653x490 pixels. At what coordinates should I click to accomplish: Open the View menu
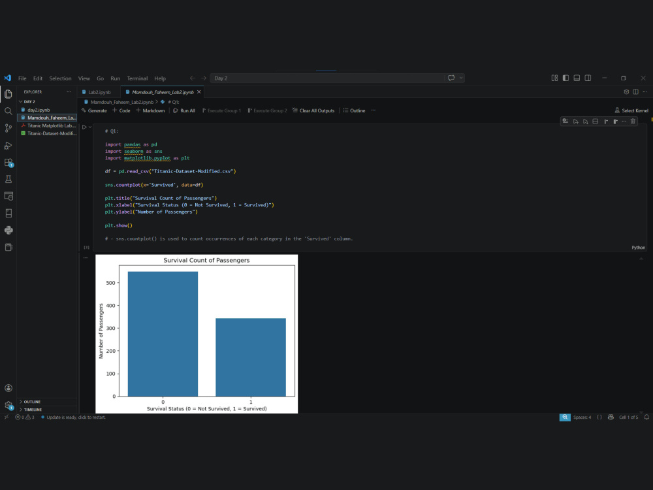(x=84, y=78)
